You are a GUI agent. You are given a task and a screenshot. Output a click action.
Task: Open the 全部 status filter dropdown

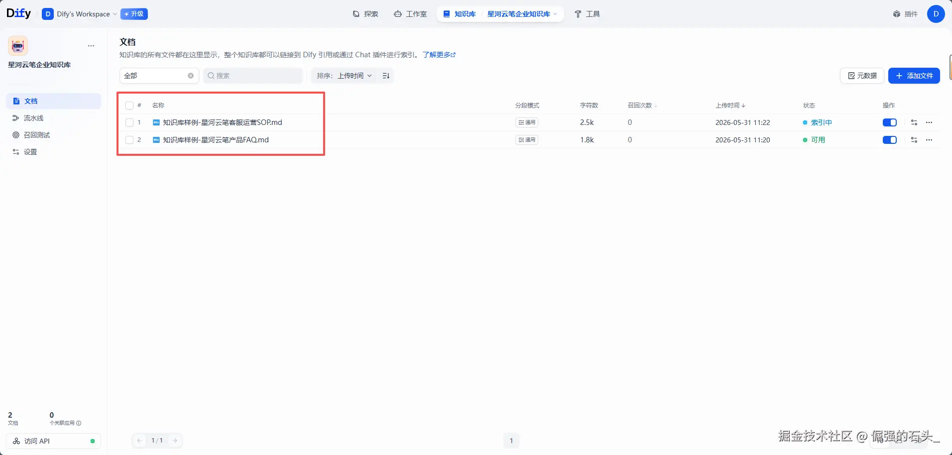click(159, 76)
